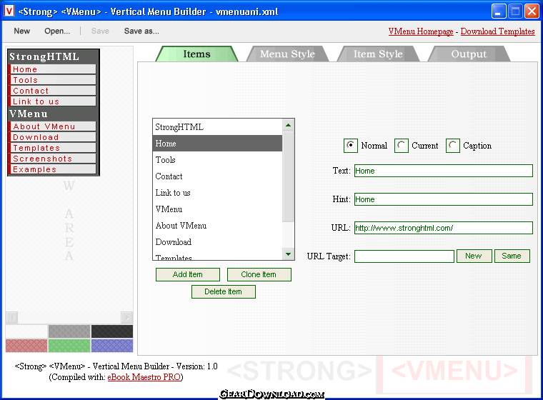The image size is (543, 400).
Task: Click the VMenu caption in the preview
Action: tap(29, 114)
